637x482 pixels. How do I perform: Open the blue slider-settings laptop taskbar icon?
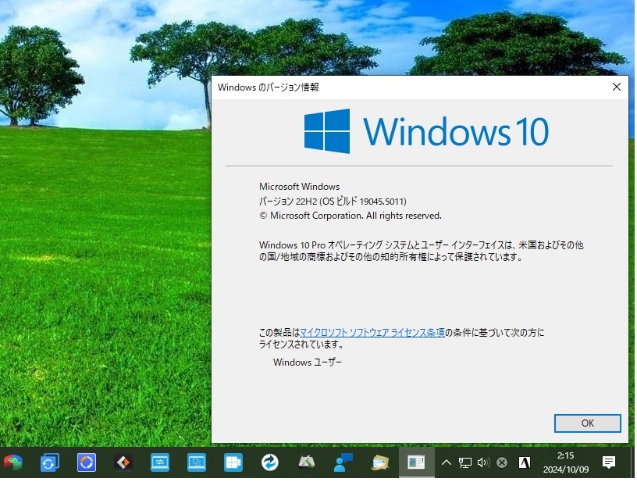(x=160, y=462)
